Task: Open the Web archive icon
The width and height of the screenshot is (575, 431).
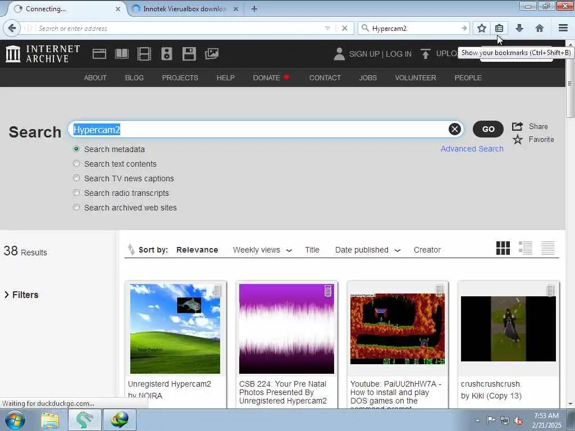Action: point(99,54)
